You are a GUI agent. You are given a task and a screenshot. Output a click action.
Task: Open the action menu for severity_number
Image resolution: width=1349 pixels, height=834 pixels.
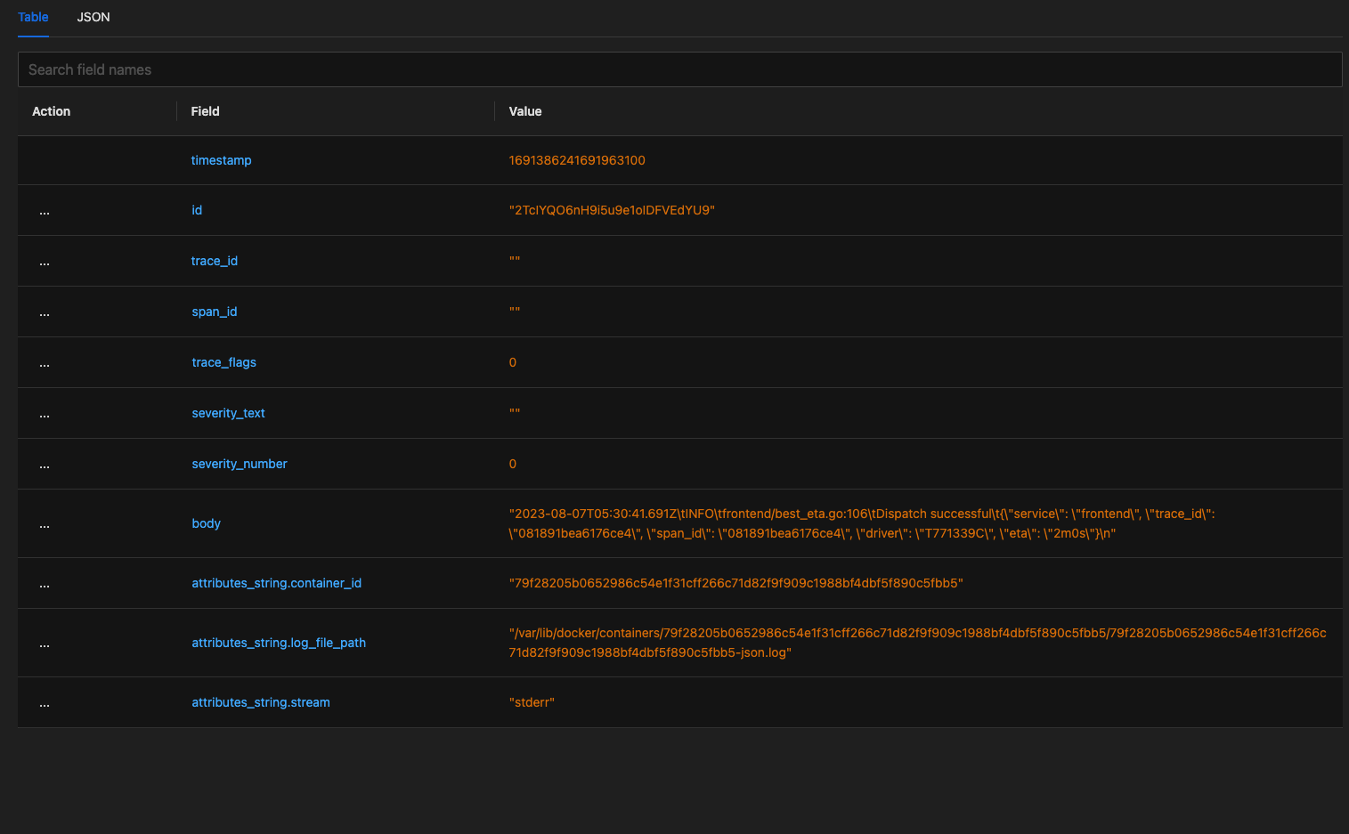pyautogui.click(x=45, y=464)
